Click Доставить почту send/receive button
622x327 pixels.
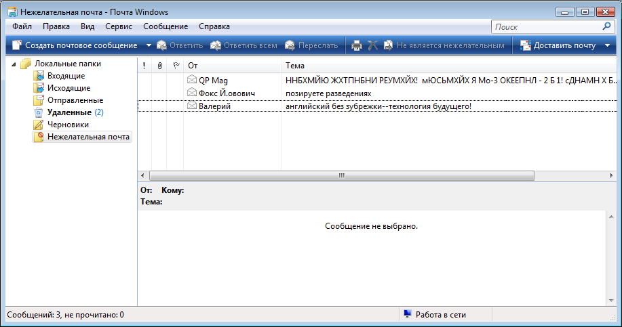(558, 45)
